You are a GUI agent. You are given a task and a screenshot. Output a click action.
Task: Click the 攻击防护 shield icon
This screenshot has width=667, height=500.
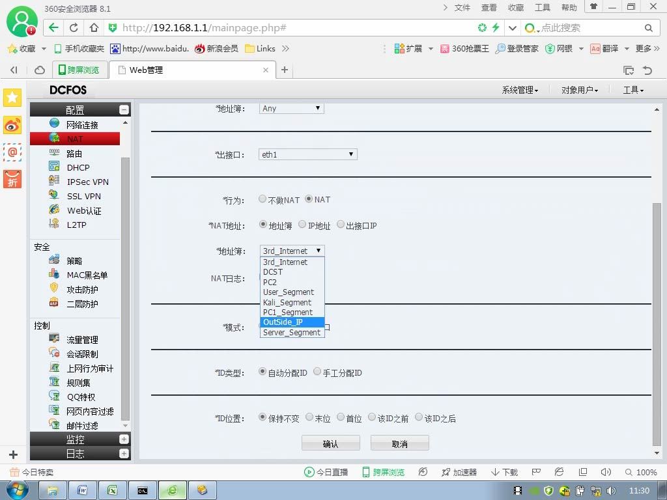tap(54, 288)
